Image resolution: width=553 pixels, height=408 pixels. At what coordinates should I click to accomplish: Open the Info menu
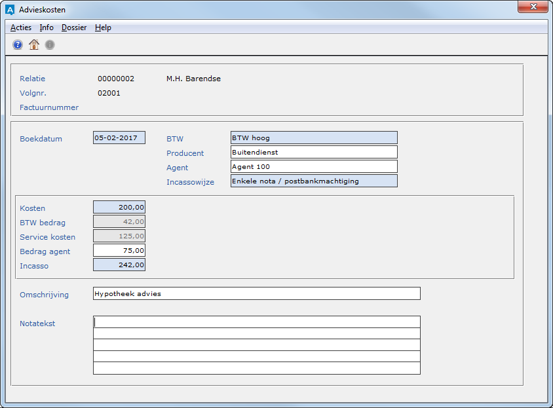click(47, 28)
